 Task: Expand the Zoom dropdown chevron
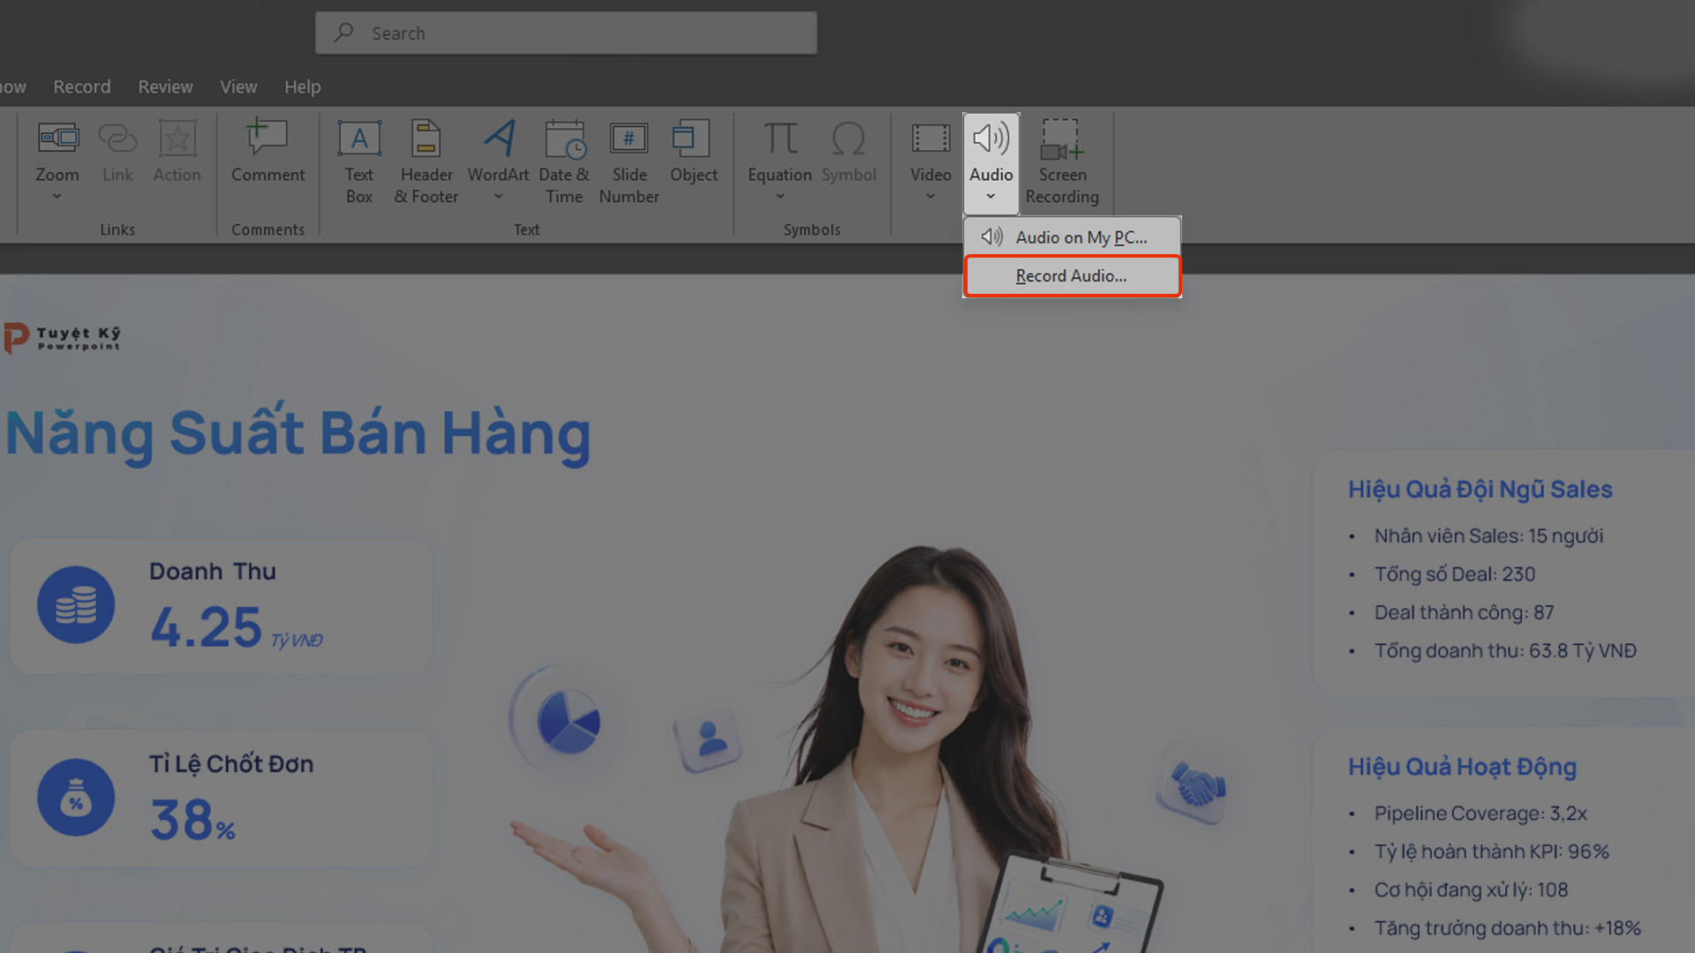pyautogui.click(x=56, y=197)
